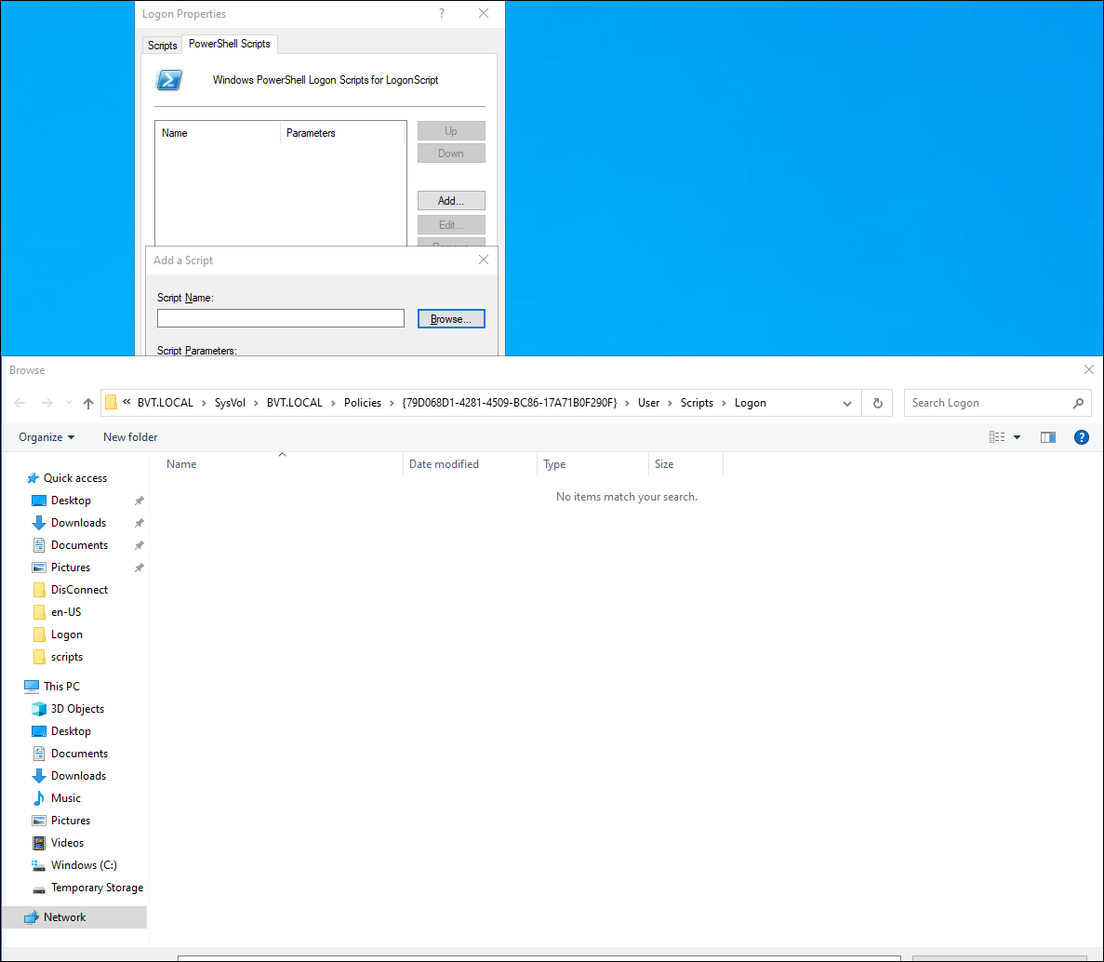Refresh the Logon folder view
This screenshot has width=1104, height=962.
(x=877, y=403)
